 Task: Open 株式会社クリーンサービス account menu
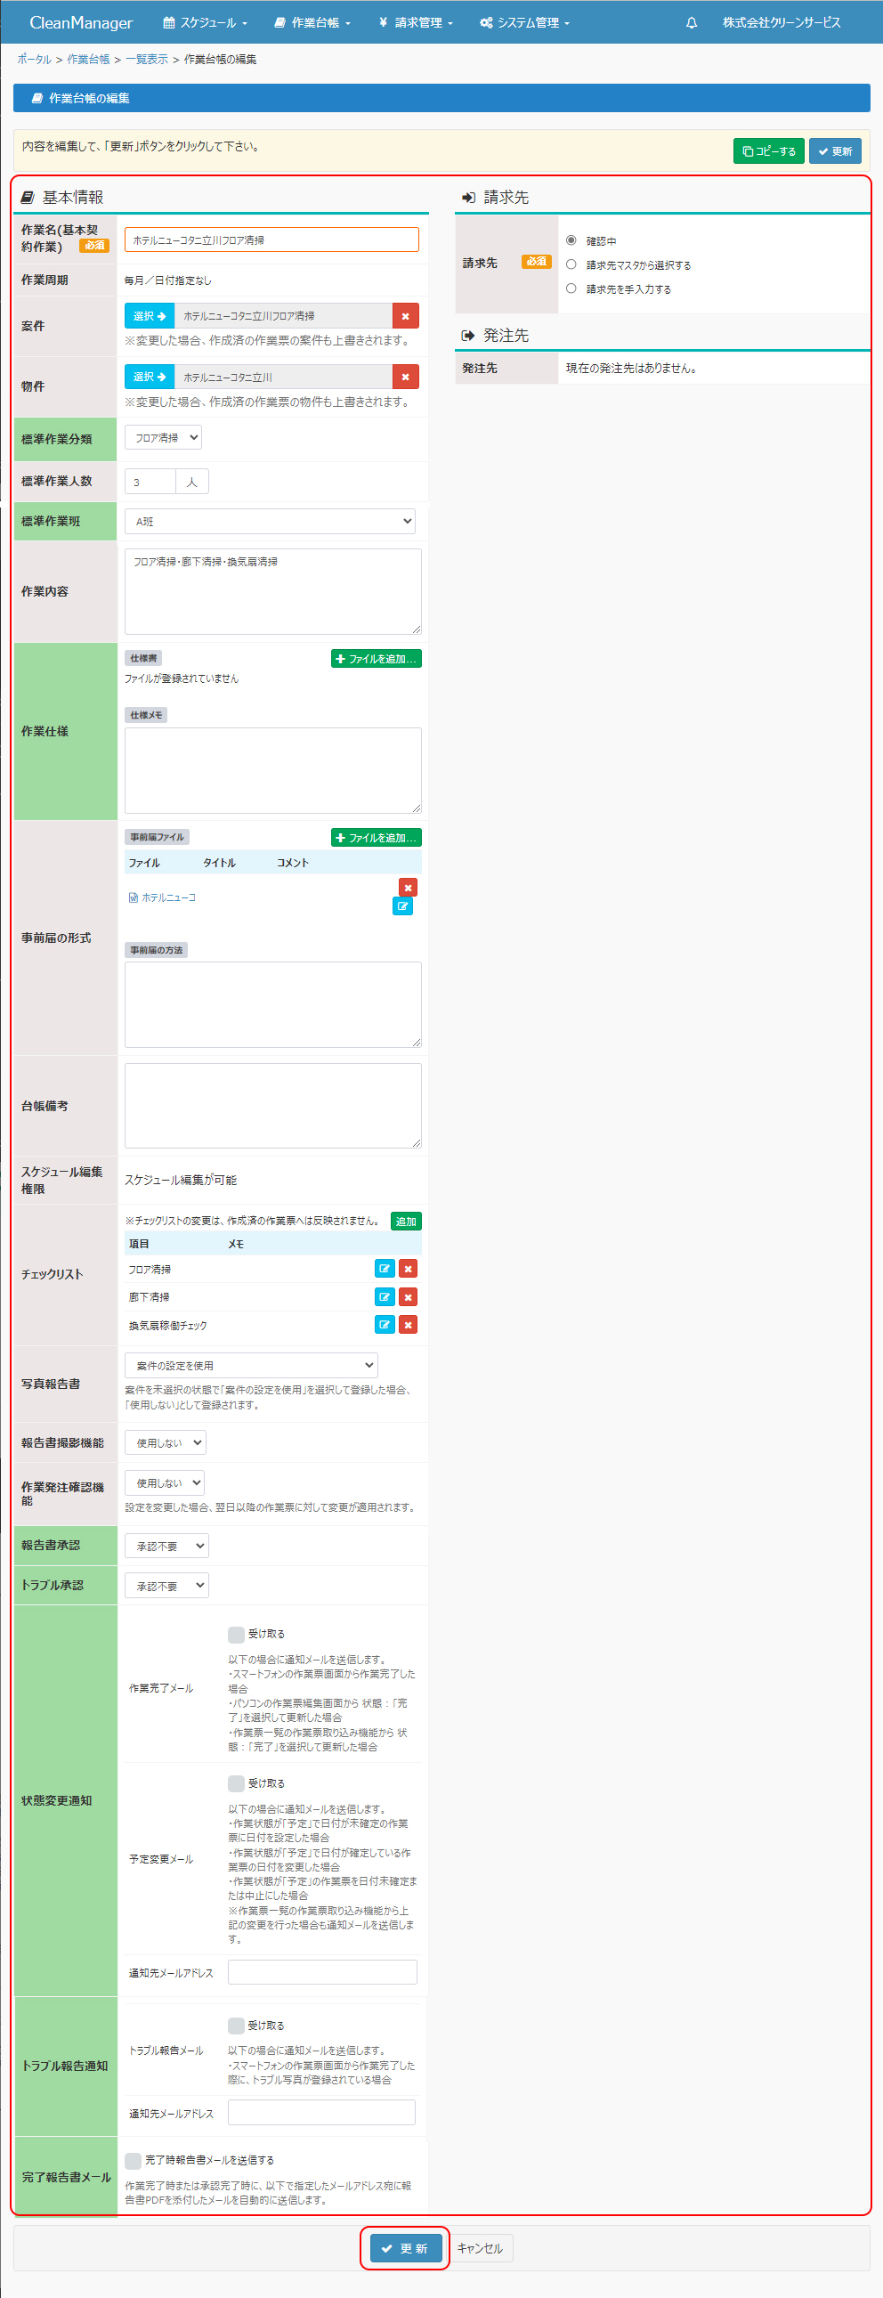pyautogui.click(x=782, y=22)
